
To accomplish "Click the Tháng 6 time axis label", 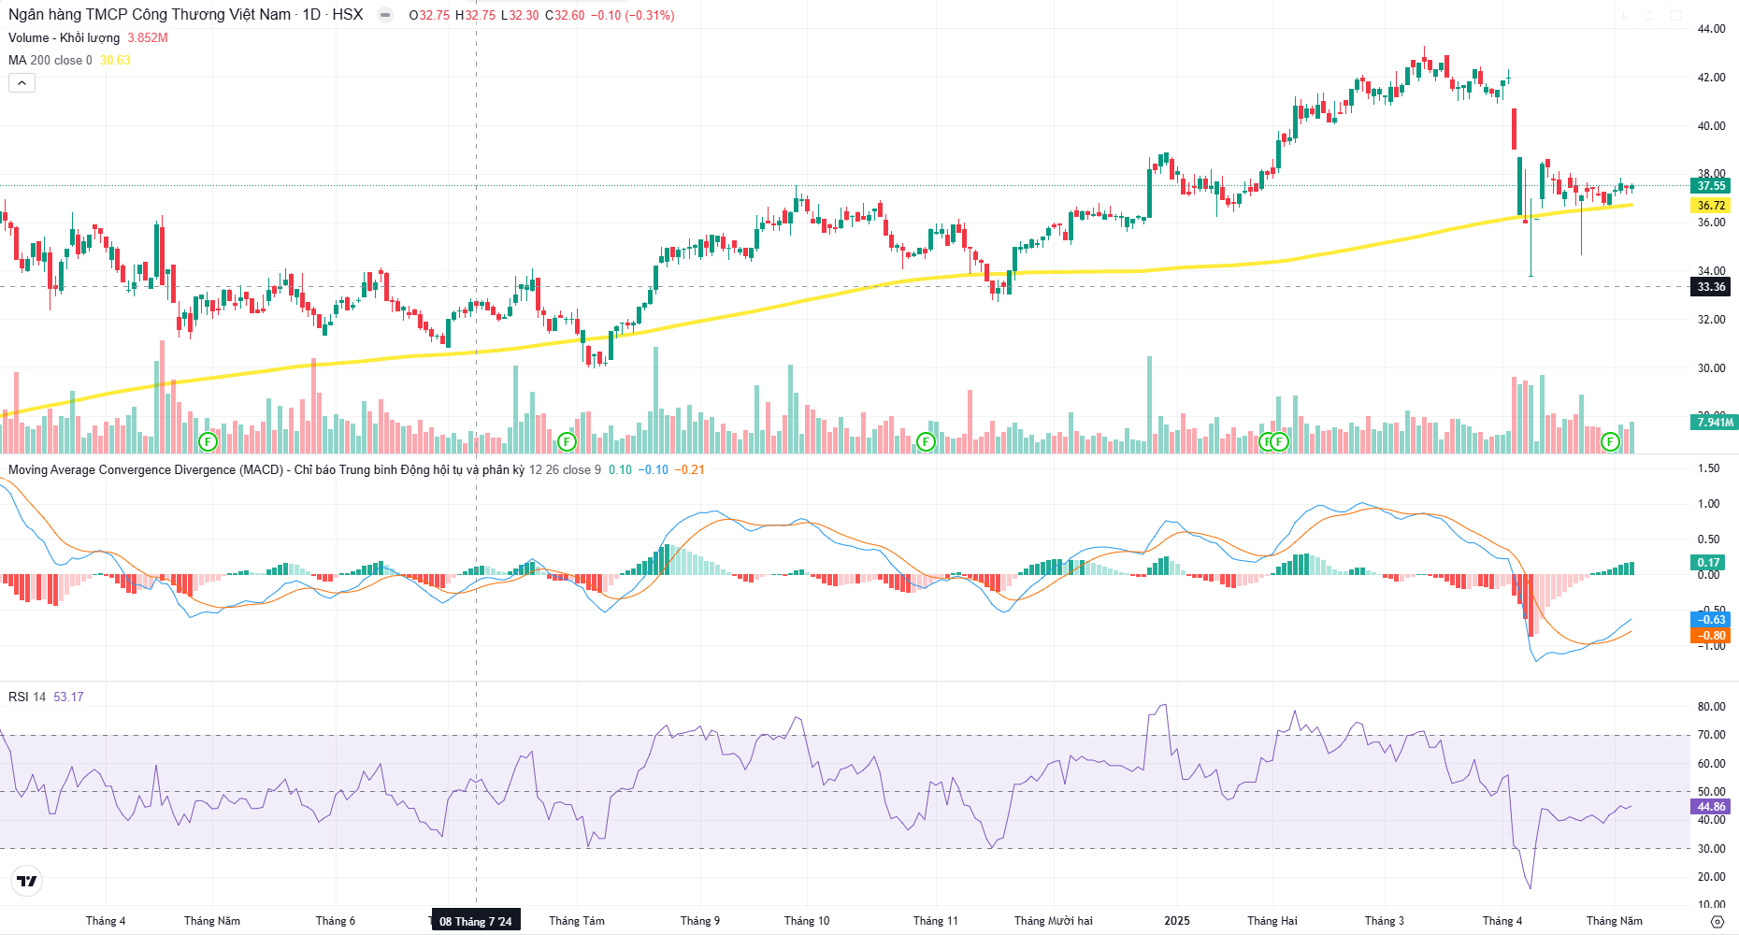I will 335,921.
